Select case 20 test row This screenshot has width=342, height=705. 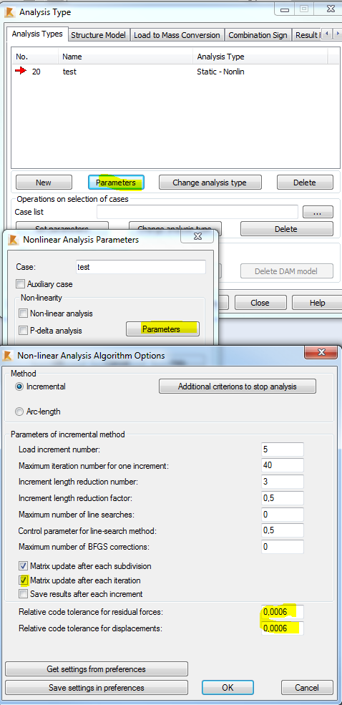click(175, 71)
